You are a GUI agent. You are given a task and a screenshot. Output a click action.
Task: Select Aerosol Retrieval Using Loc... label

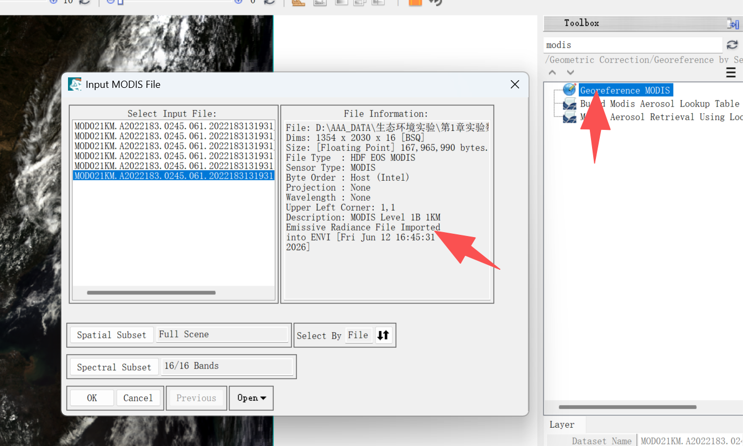pos(661,117)
